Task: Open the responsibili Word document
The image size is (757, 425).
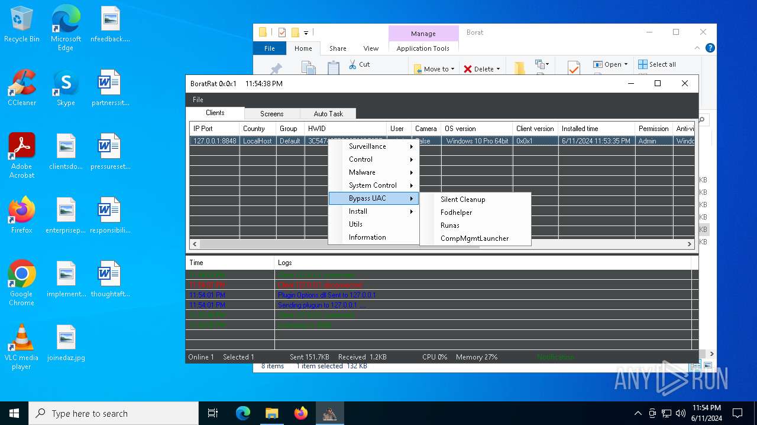Action: click(x=110, y=216)
